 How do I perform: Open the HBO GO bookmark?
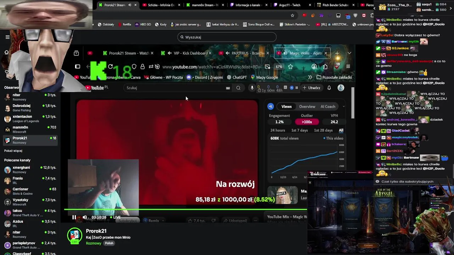tap(143, 24)
